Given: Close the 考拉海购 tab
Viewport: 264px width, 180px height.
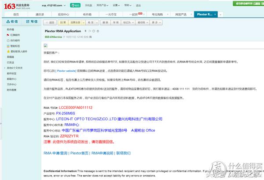Looking at the screenshot, I should 168,15.
